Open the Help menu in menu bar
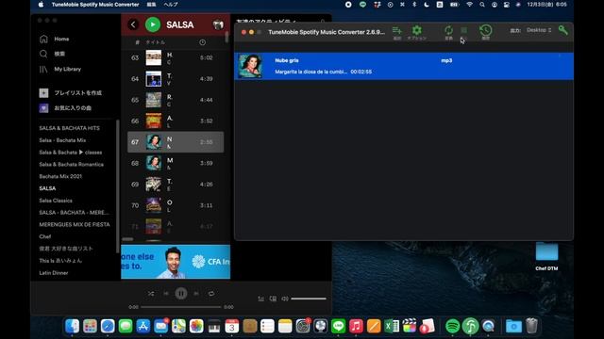Image resolution: width=604 pixels, height=339 pixels. [x=171, y=5]
